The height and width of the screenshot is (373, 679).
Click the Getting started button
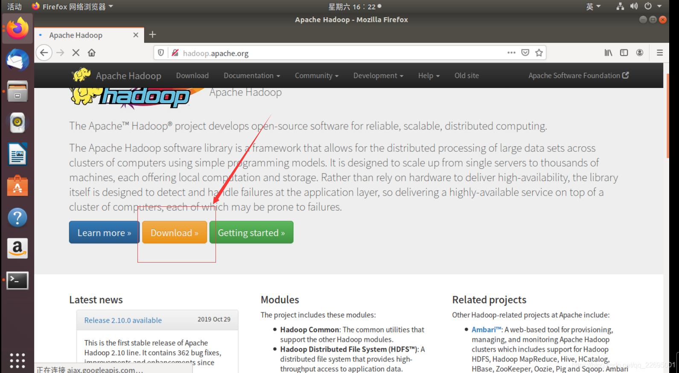pos(251,232)
